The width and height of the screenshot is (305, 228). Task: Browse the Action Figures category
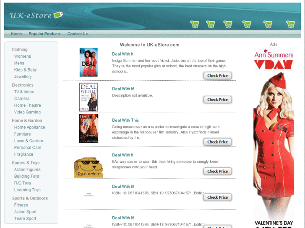coord(27,169)
